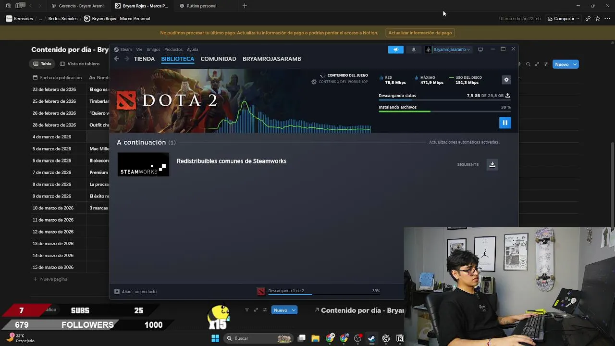Click the Notion search magnifier above the table
Image resolution: width=615 pixels, height=346 pixels.
tap(528, 64)
